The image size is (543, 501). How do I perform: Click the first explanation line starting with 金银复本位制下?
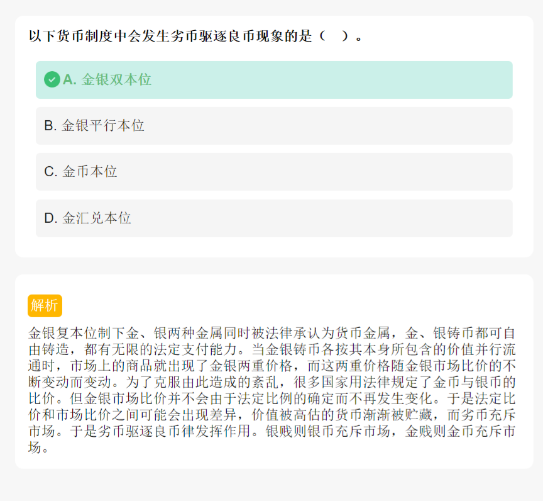point(272,333)
